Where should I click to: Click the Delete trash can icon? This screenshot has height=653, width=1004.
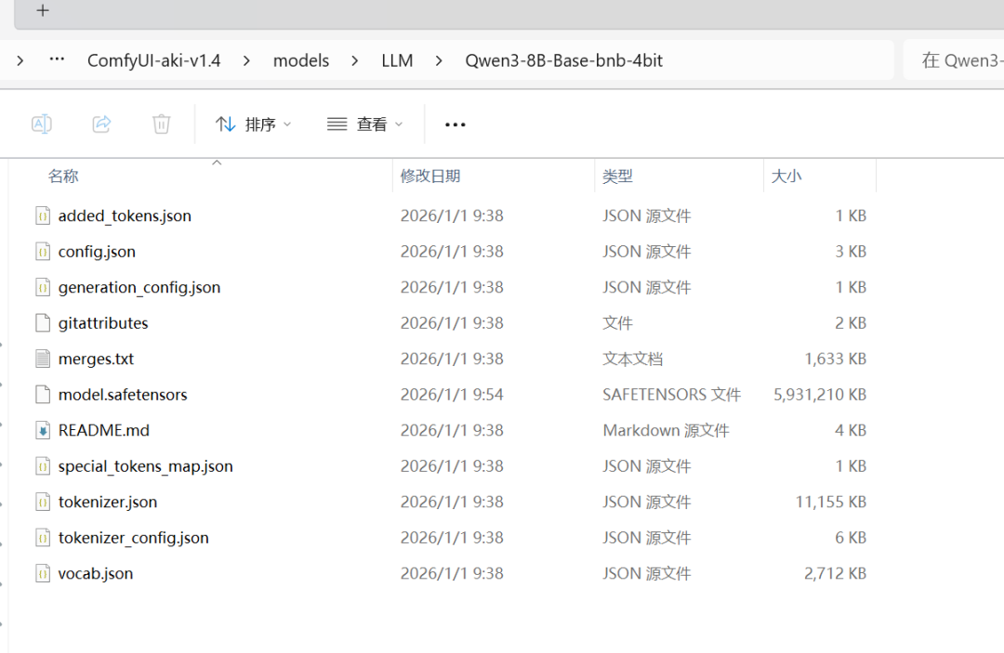[162, 124]
